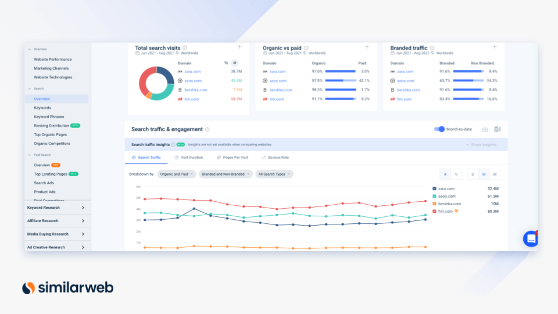558x314 pixels.
Task: Click plus icon on Organic vs paid card
Action: coord(367,47)
